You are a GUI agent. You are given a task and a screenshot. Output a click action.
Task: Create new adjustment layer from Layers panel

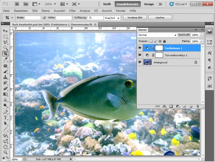pyautogui.click(x=178, y=106)
